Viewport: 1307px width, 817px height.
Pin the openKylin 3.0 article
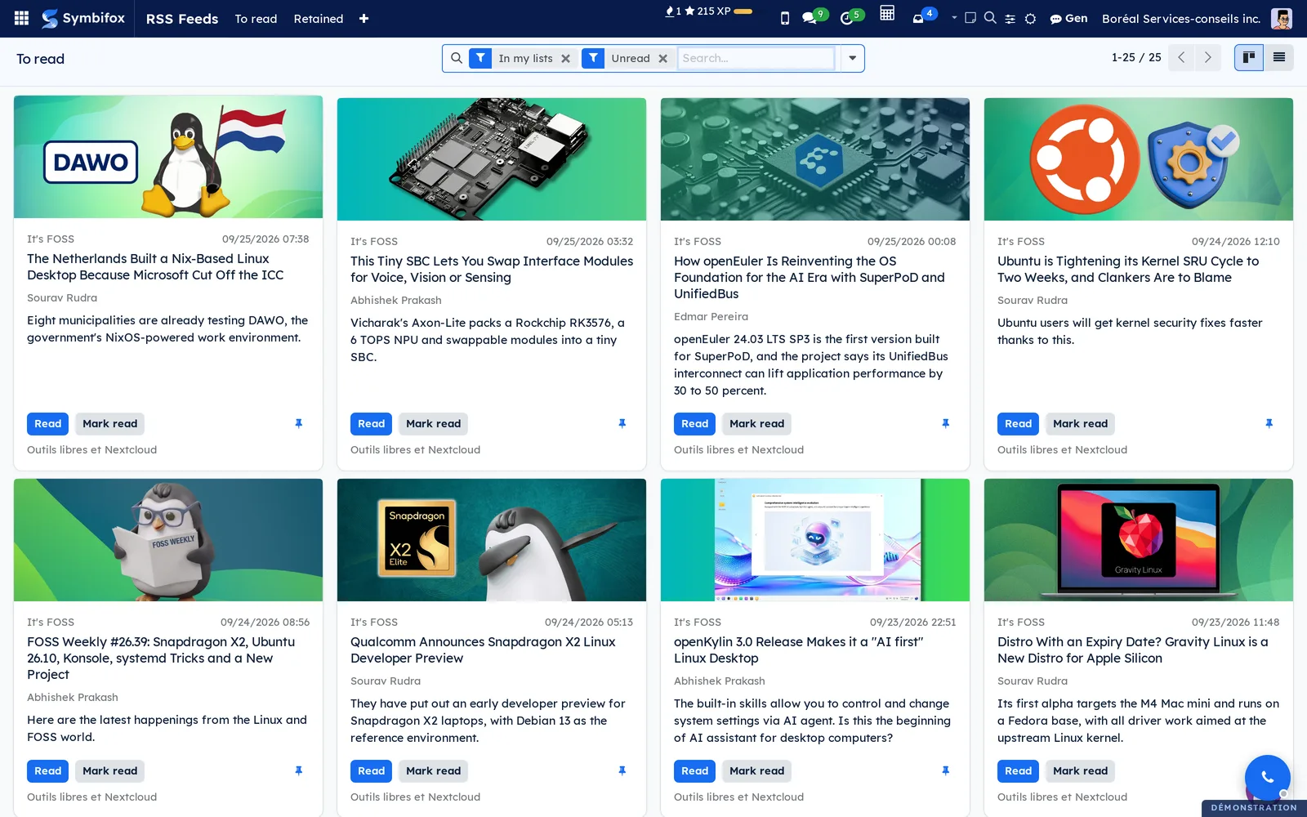[945, 770]
